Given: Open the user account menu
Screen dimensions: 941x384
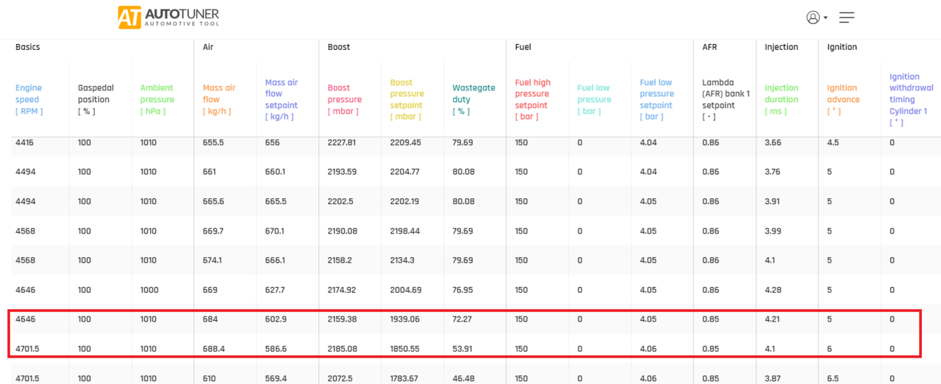Looking at the screenshot, I should (x=812, y=18).
